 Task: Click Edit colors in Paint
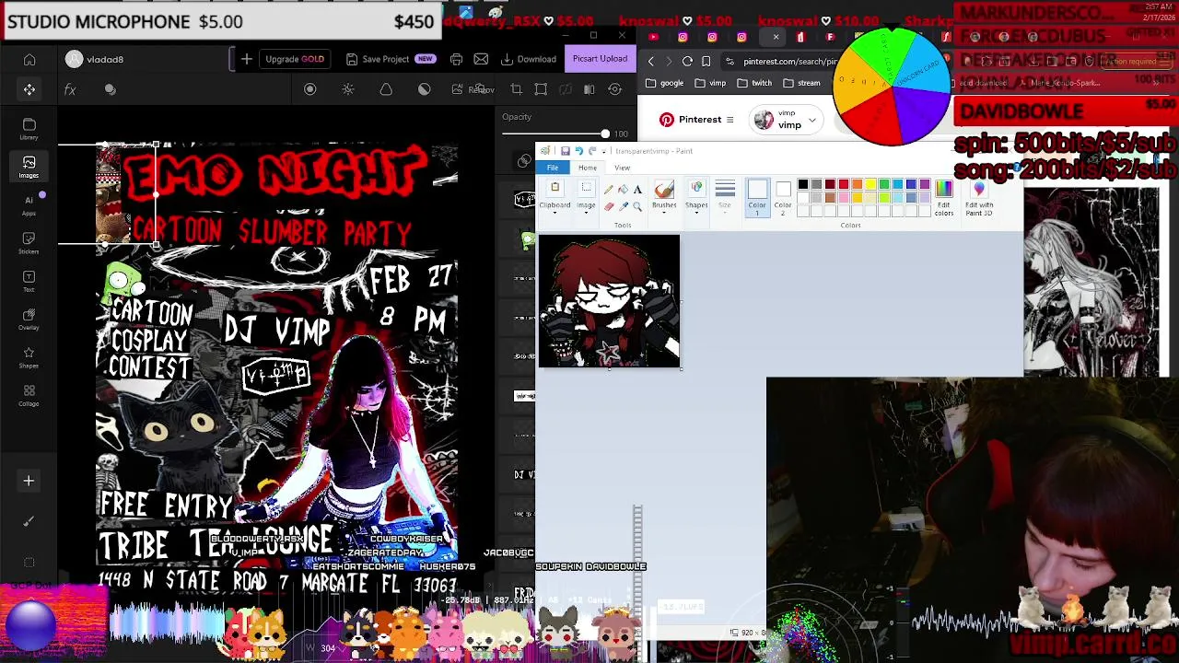click(944, 198)
